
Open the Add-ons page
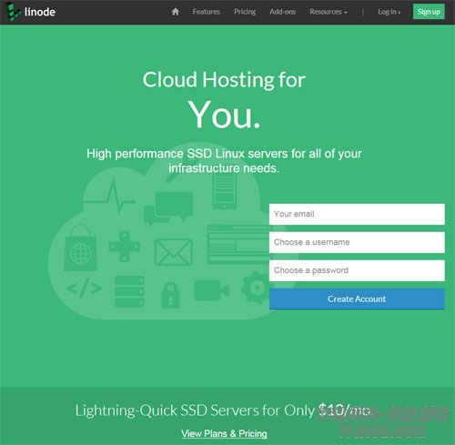(282, 12)
